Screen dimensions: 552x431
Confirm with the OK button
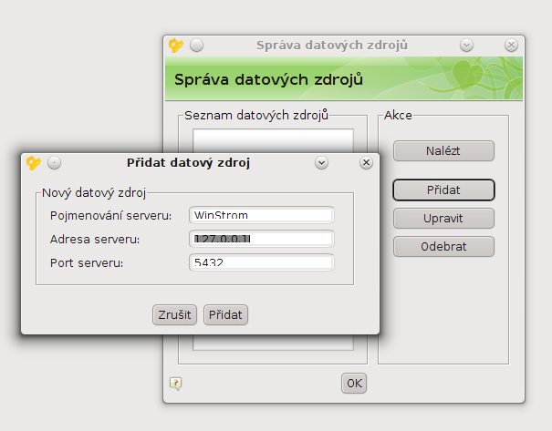(354, 384)
